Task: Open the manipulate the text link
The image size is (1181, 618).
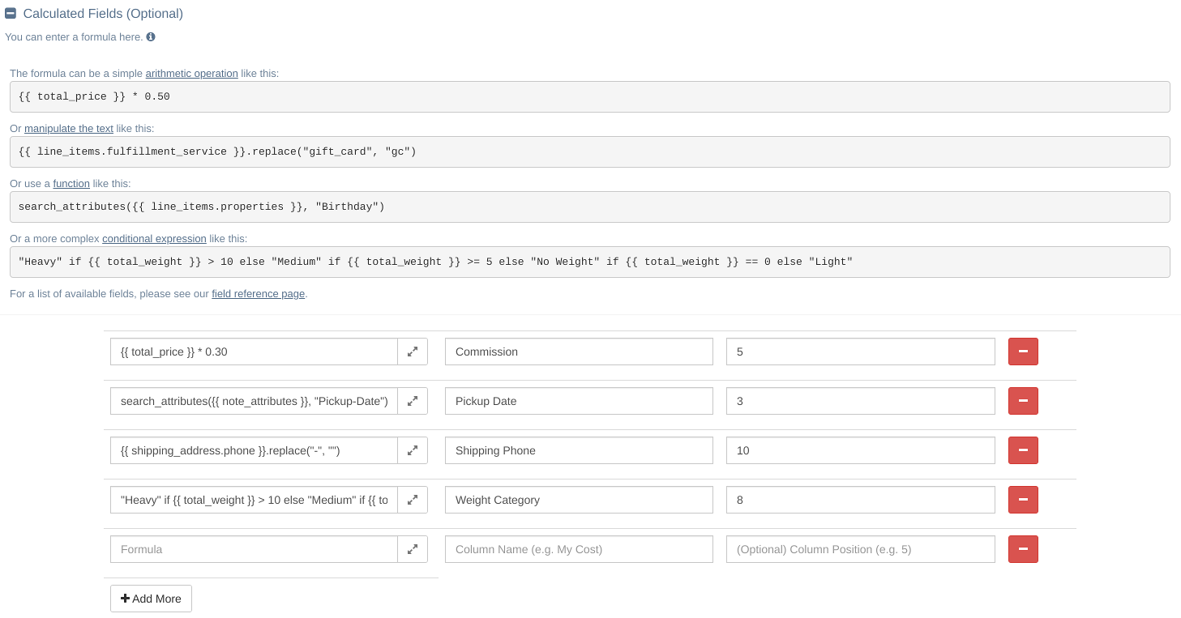Action: (69, 129)
